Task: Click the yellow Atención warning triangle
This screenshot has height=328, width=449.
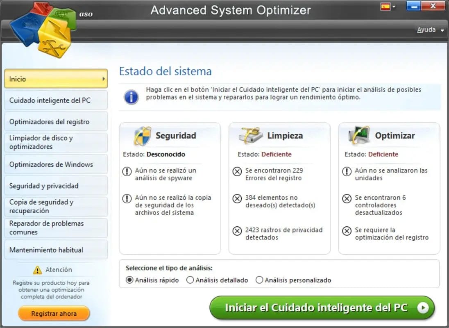Action: (38, 270)
